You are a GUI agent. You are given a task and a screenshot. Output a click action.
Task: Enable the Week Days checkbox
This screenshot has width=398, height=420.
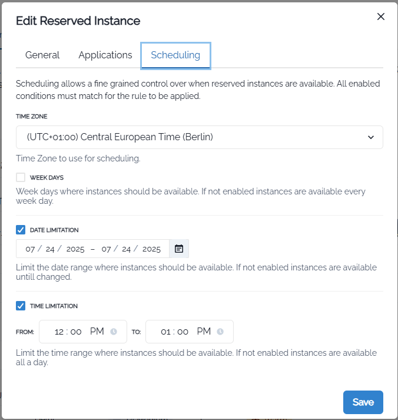[21, 177]
